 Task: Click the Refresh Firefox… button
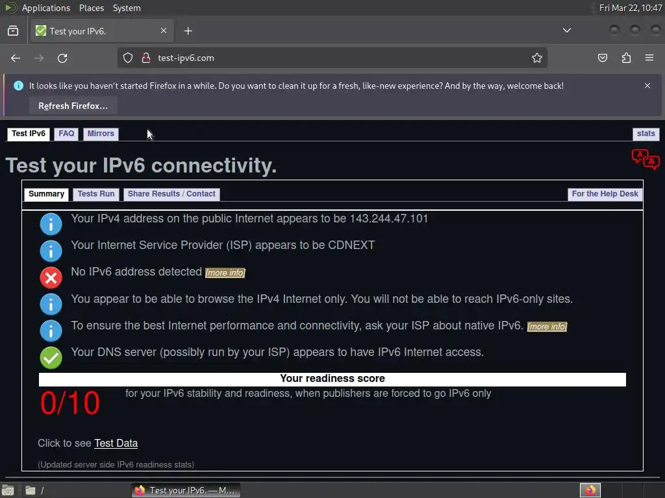point(73,106)
